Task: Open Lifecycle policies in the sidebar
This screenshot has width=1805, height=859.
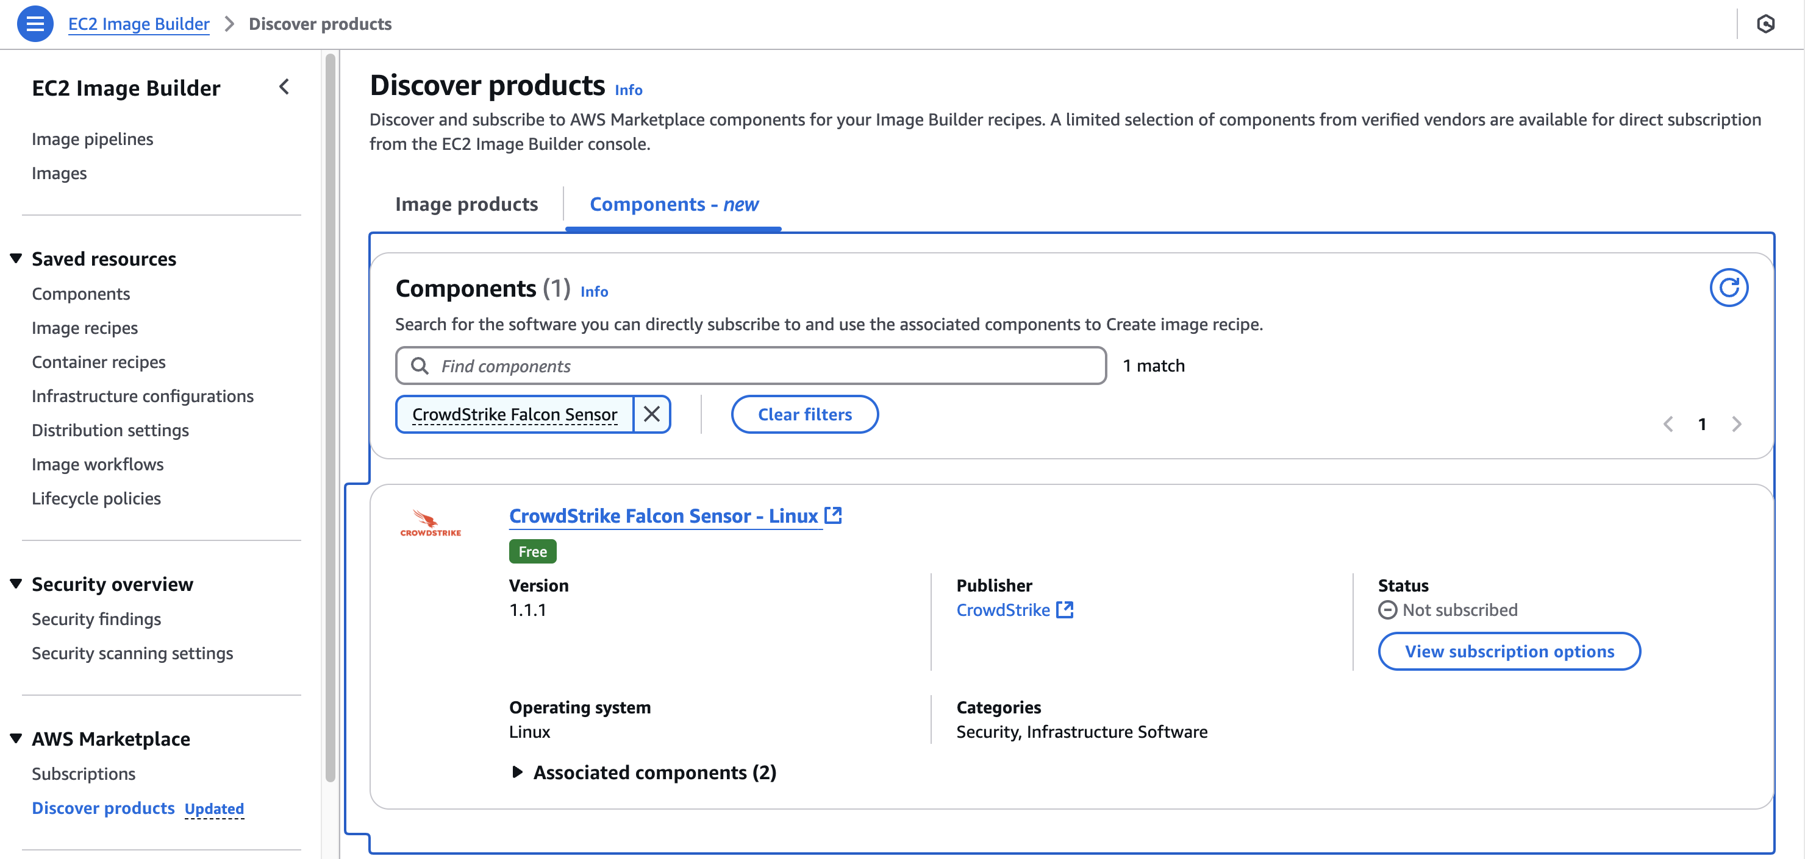Action: [96, 498]
